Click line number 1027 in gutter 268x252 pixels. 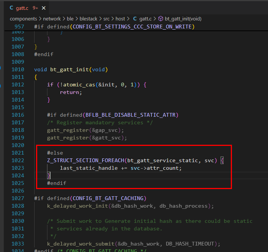[x=18, y=198]
